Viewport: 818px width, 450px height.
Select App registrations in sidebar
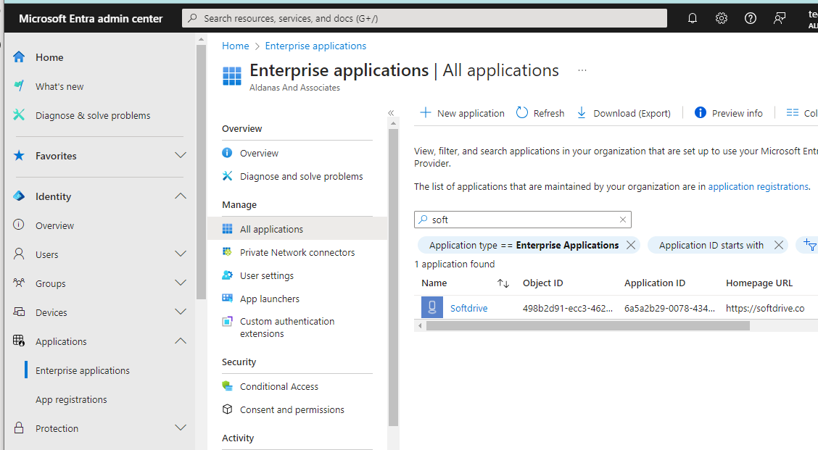click(71, 399)
